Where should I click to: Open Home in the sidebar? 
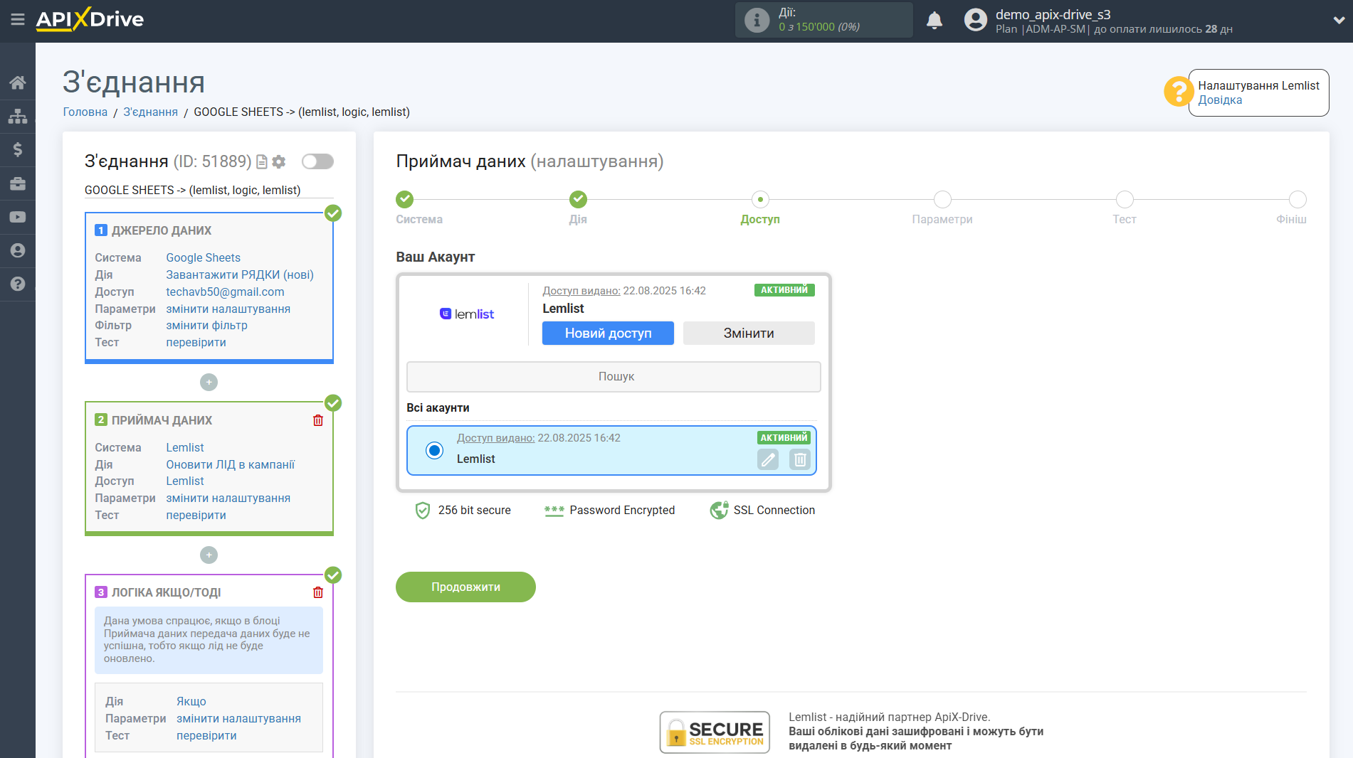[x=18, y=82]
